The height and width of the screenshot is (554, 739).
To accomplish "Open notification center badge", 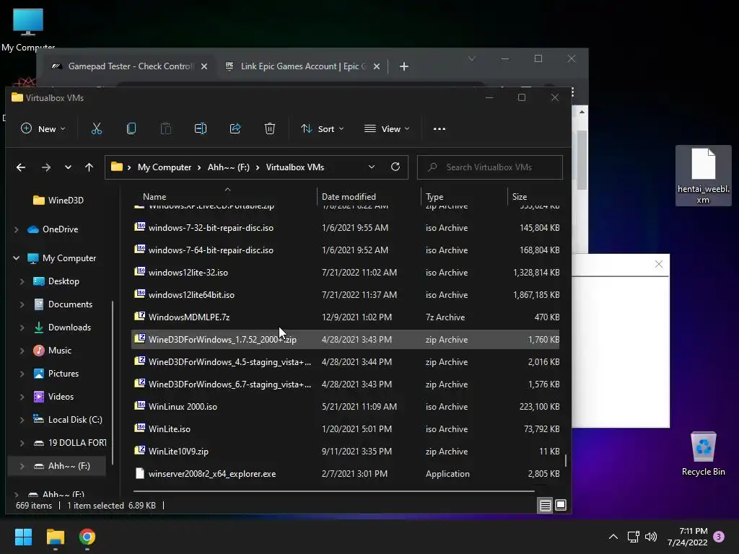I will tap(719, 537).
